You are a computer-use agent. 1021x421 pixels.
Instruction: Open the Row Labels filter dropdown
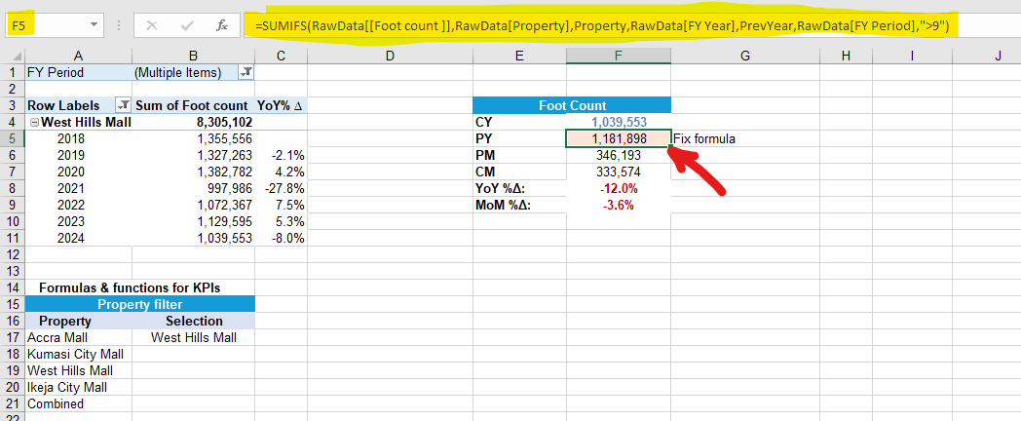tap(123, 105)
